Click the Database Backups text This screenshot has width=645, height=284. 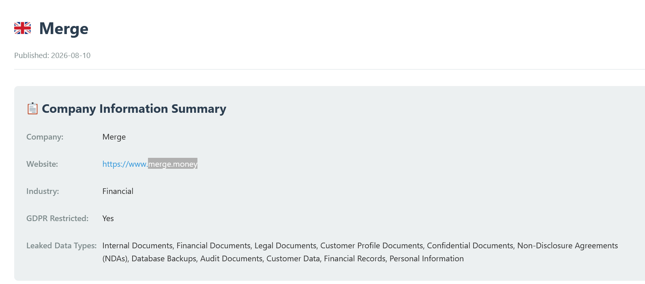[164, 258]
